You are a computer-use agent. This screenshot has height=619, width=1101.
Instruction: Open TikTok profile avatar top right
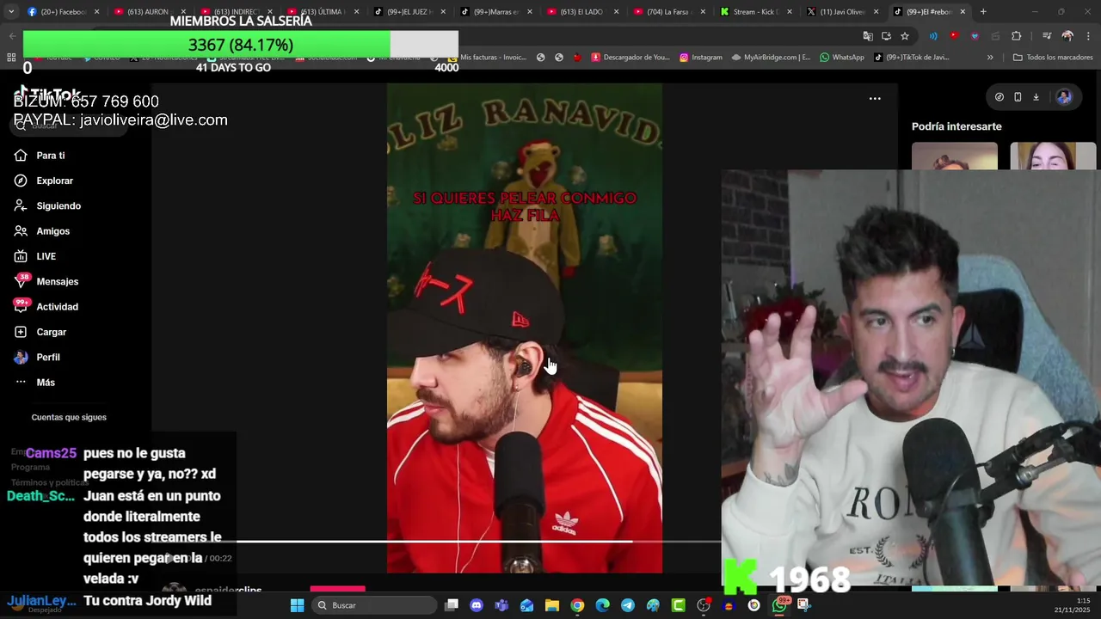[1064, 97]
